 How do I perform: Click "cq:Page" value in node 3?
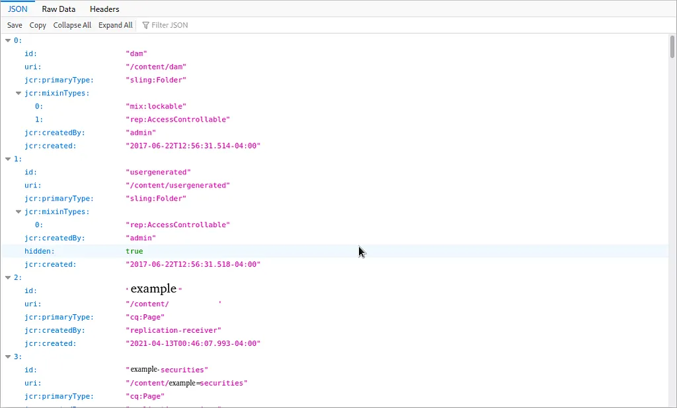(145, 396)
